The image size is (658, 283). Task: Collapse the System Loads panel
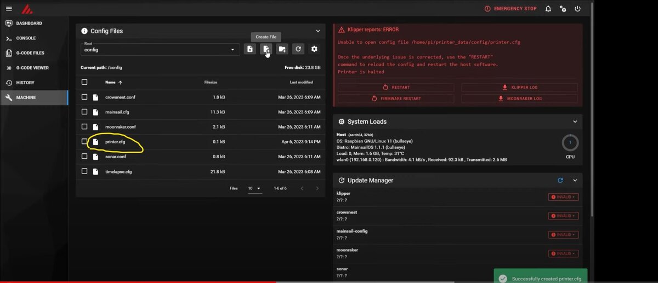coord(575,122)
